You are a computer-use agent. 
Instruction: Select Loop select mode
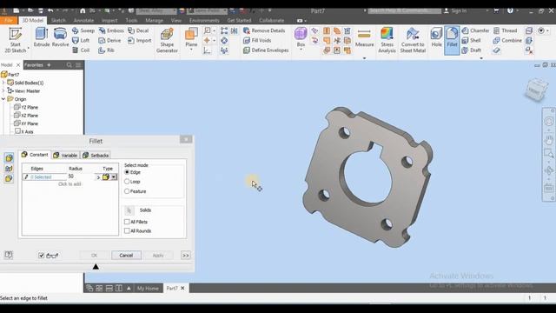pos(127,182)
